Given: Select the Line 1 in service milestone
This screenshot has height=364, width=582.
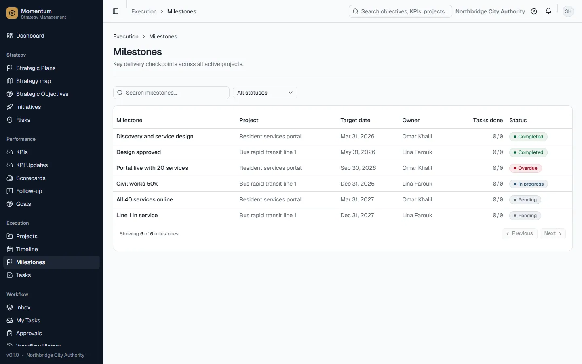Looking at the screenshot, I should tap(137, 215).
